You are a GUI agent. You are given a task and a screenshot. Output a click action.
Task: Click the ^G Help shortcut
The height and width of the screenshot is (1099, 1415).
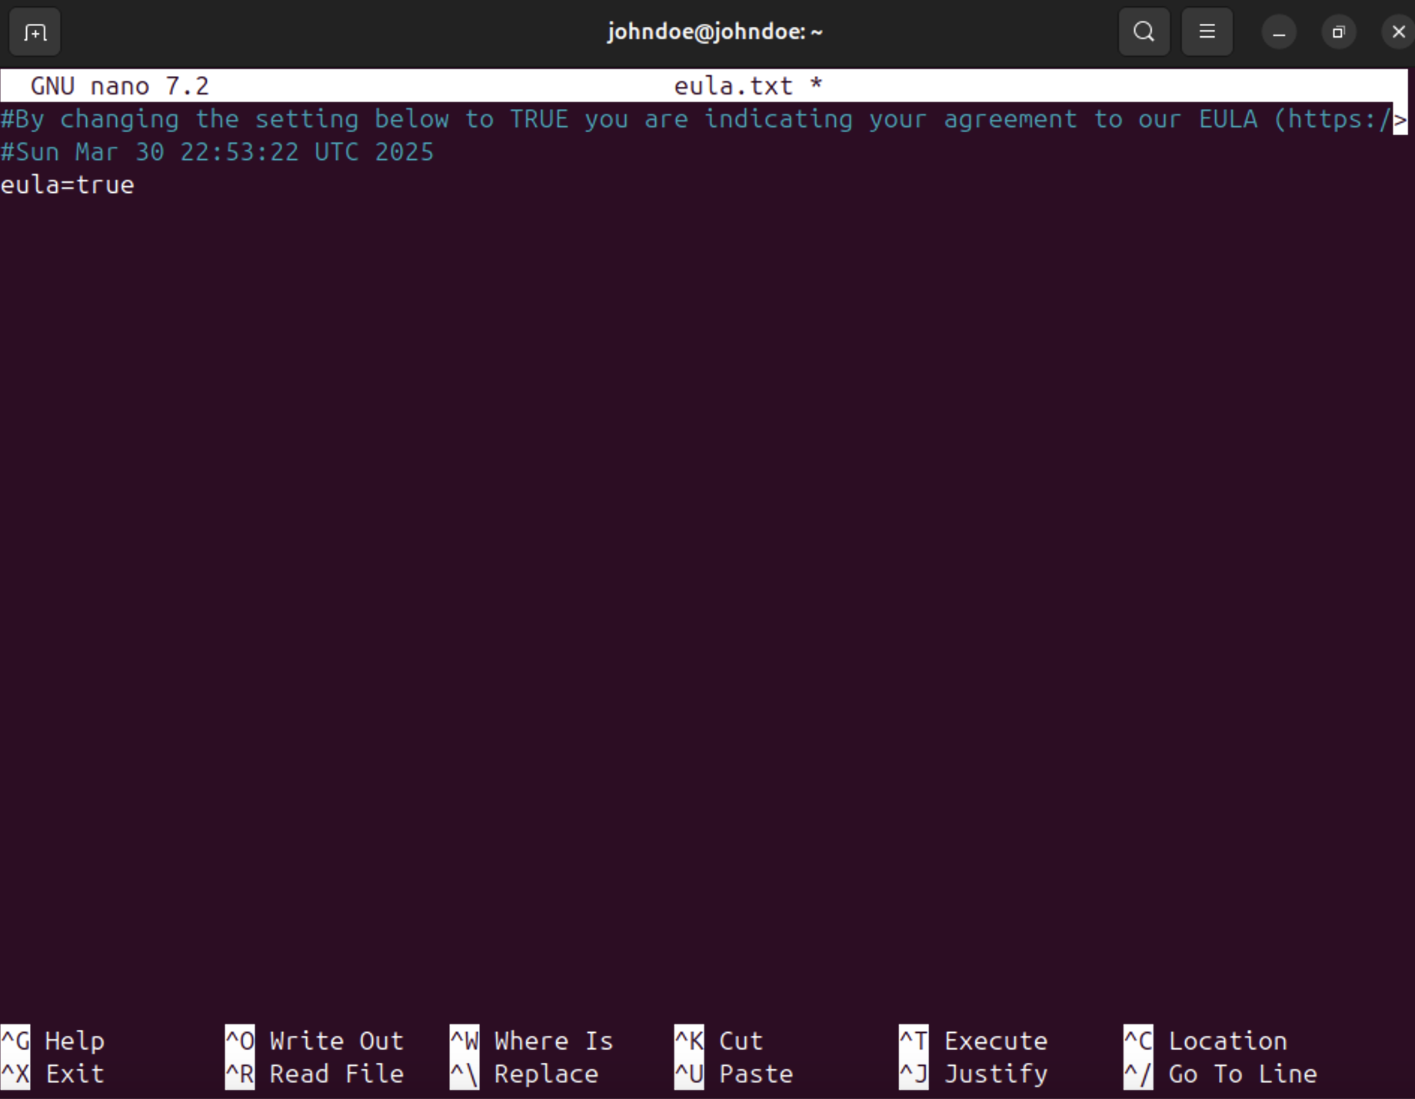pos(52,1041)
